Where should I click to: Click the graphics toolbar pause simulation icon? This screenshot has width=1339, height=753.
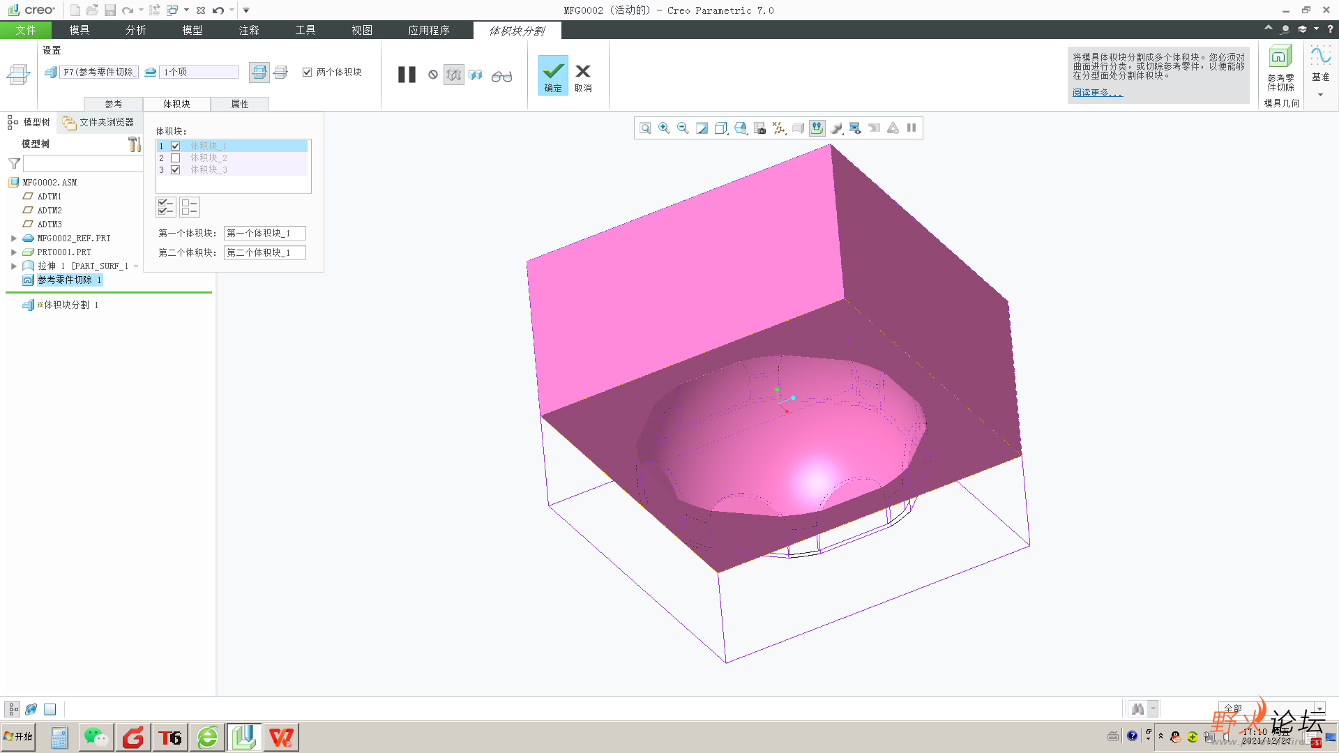point(911,128)
